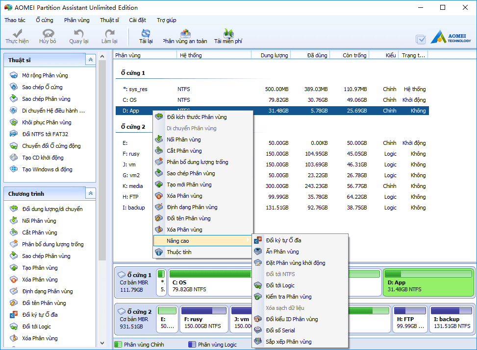
Task: Select the F: rusy partition block in disk map
Action: 203,319
